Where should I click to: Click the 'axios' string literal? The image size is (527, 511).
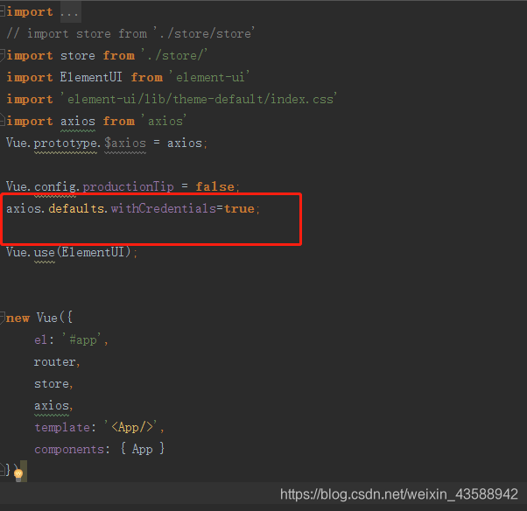point(165,121)
